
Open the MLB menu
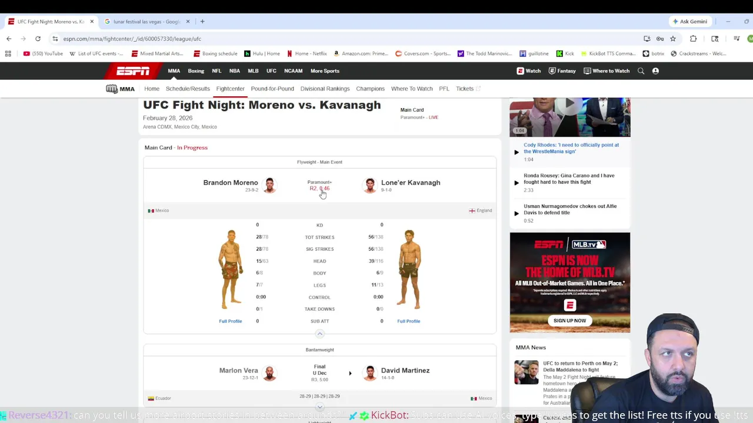[x=253, y=71]
